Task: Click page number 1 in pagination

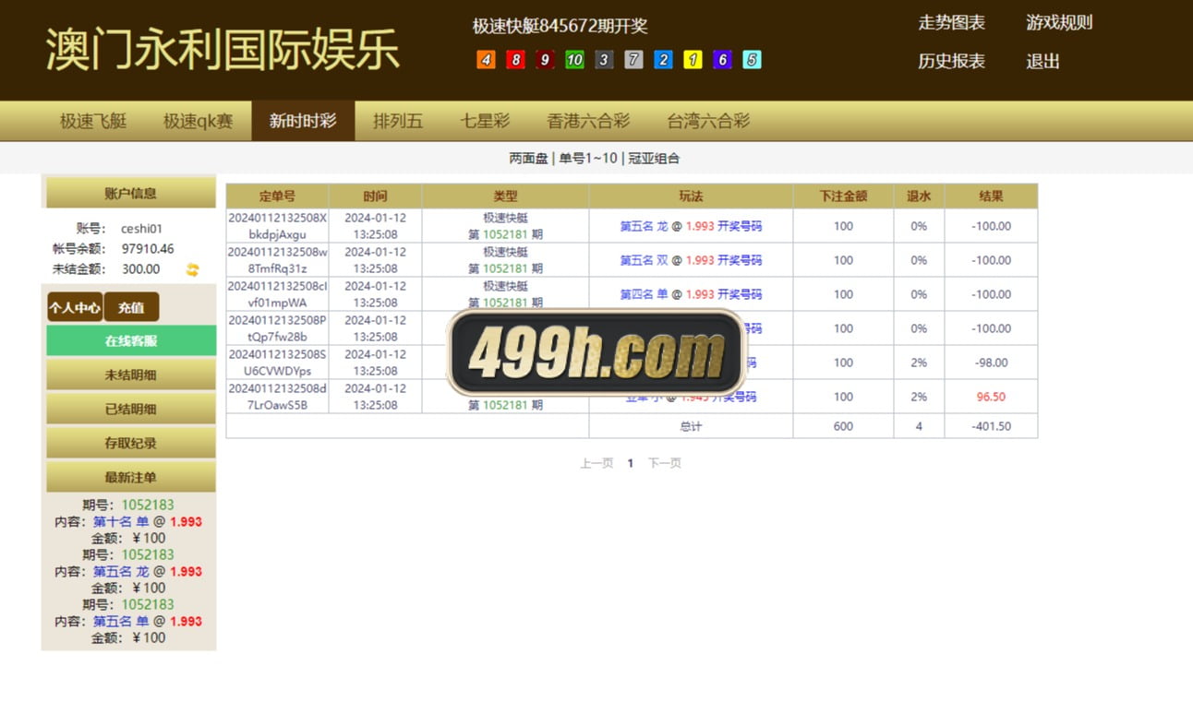Action: [631, 463]
